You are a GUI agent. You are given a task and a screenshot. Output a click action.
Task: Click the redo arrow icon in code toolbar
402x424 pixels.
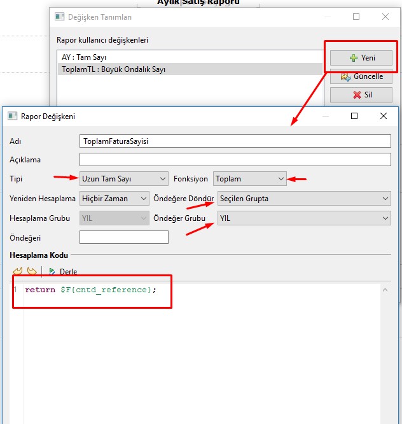click(31, 271)
